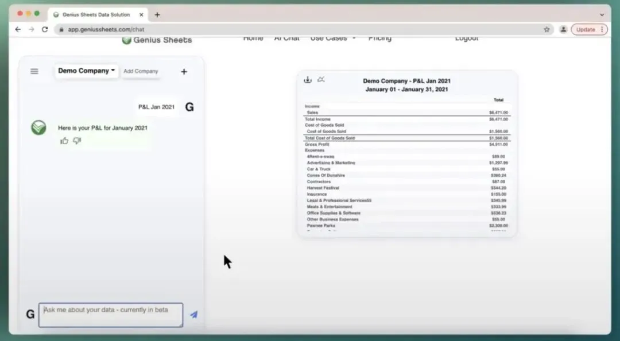Click the Add Company button
Screen dimensions: 620x341
[x=141, y=71]
